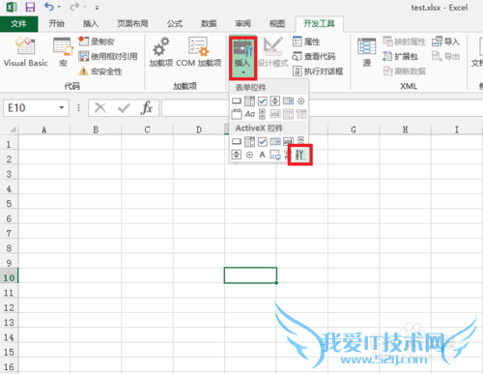
Task: Switch to the 数据 data tab
Action: click(209, 23)
